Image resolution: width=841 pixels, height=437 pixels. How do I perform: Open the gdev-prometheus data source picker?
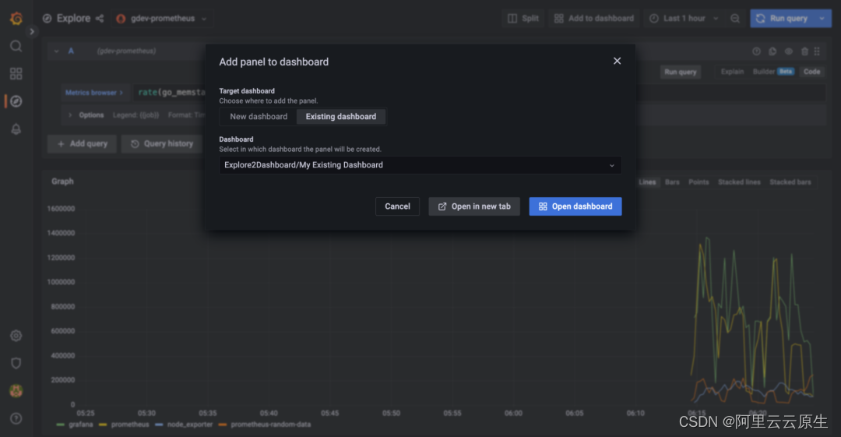click(x=163, y=18)
